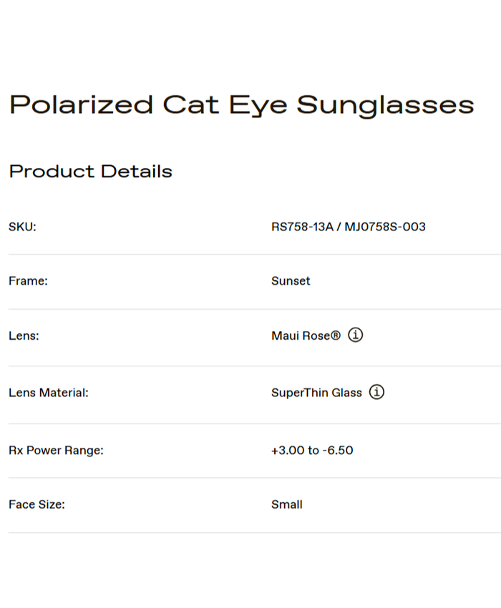Viewport: 501px width, 608px height.
Task: Click the SKU: label
Action: coord(22,227)
